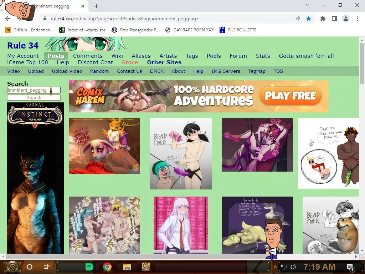Open the Help link beside iCame Top 100
The image size is (365, 274).
63,62
